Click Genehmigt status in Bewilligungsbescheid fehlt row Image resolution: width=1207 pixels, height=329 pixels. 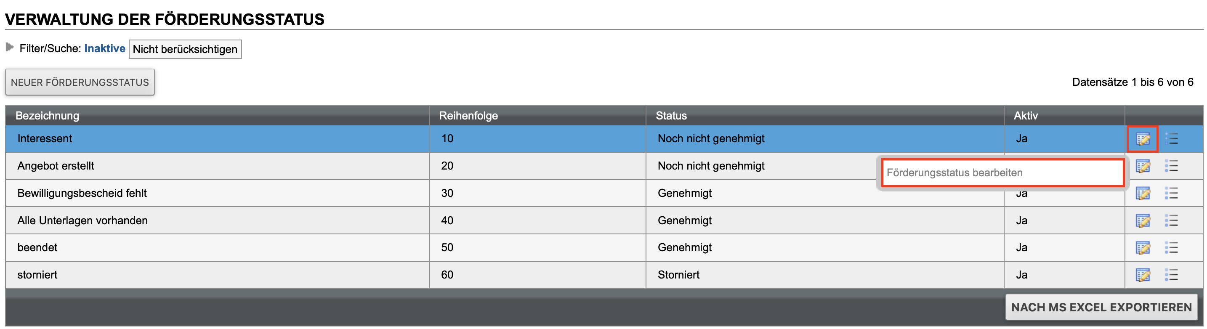[x=685, y=193]
